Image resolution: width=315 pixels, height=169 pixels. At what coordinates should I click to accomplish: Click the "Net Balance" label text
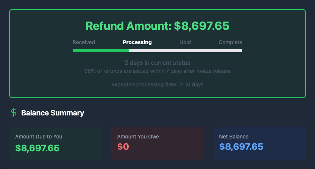[234, 137]
